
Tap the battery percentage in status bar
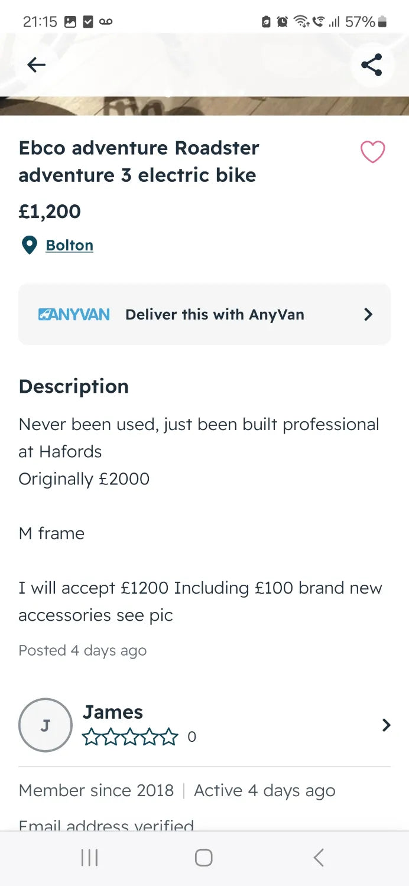360,22
